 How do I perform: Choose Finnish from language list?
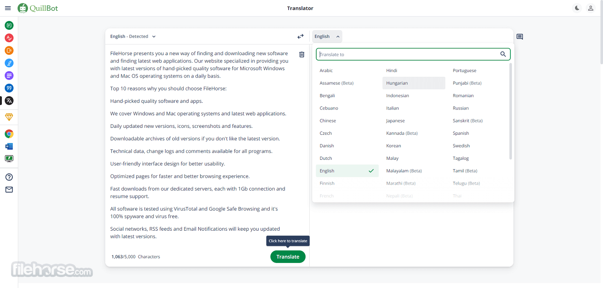347,183
